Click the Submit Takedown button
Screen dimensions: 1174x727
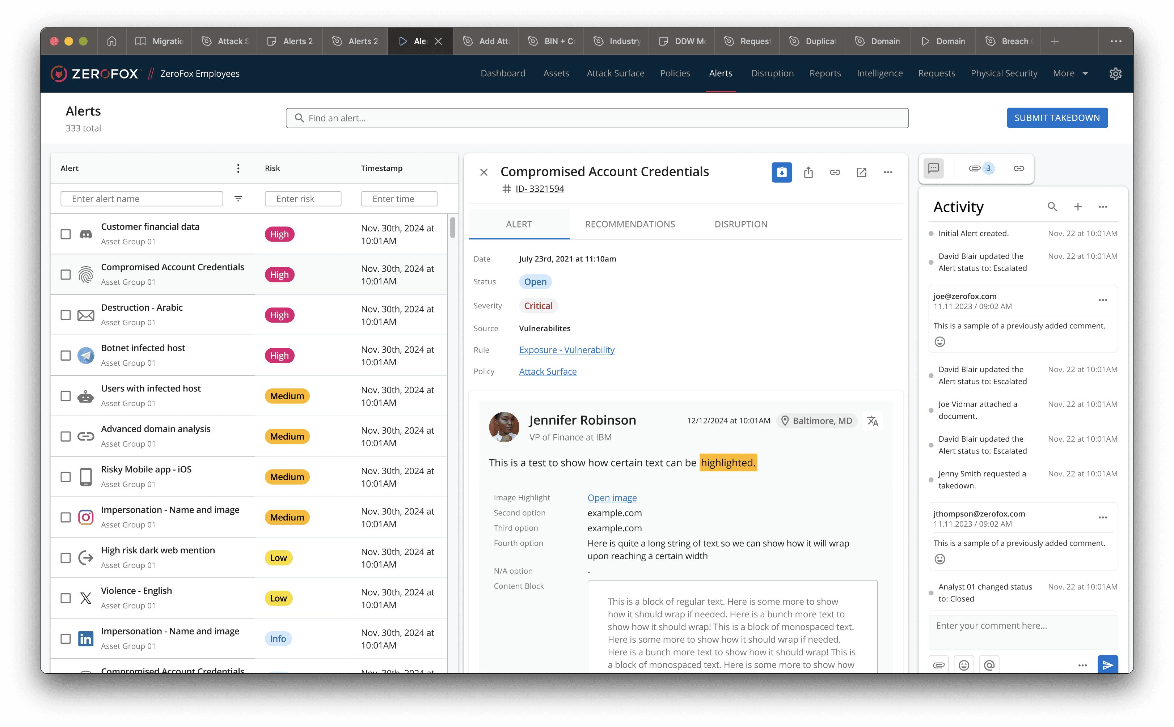pos(1057,118)
